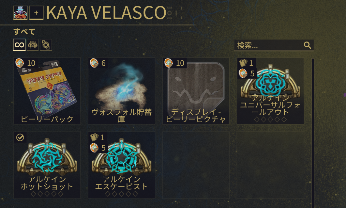Image resolution: width=346 pixels, height=208 pixels.
Task: Click the ticket stock icon on ユニバーサルフォールアウト
Action: 243,63
